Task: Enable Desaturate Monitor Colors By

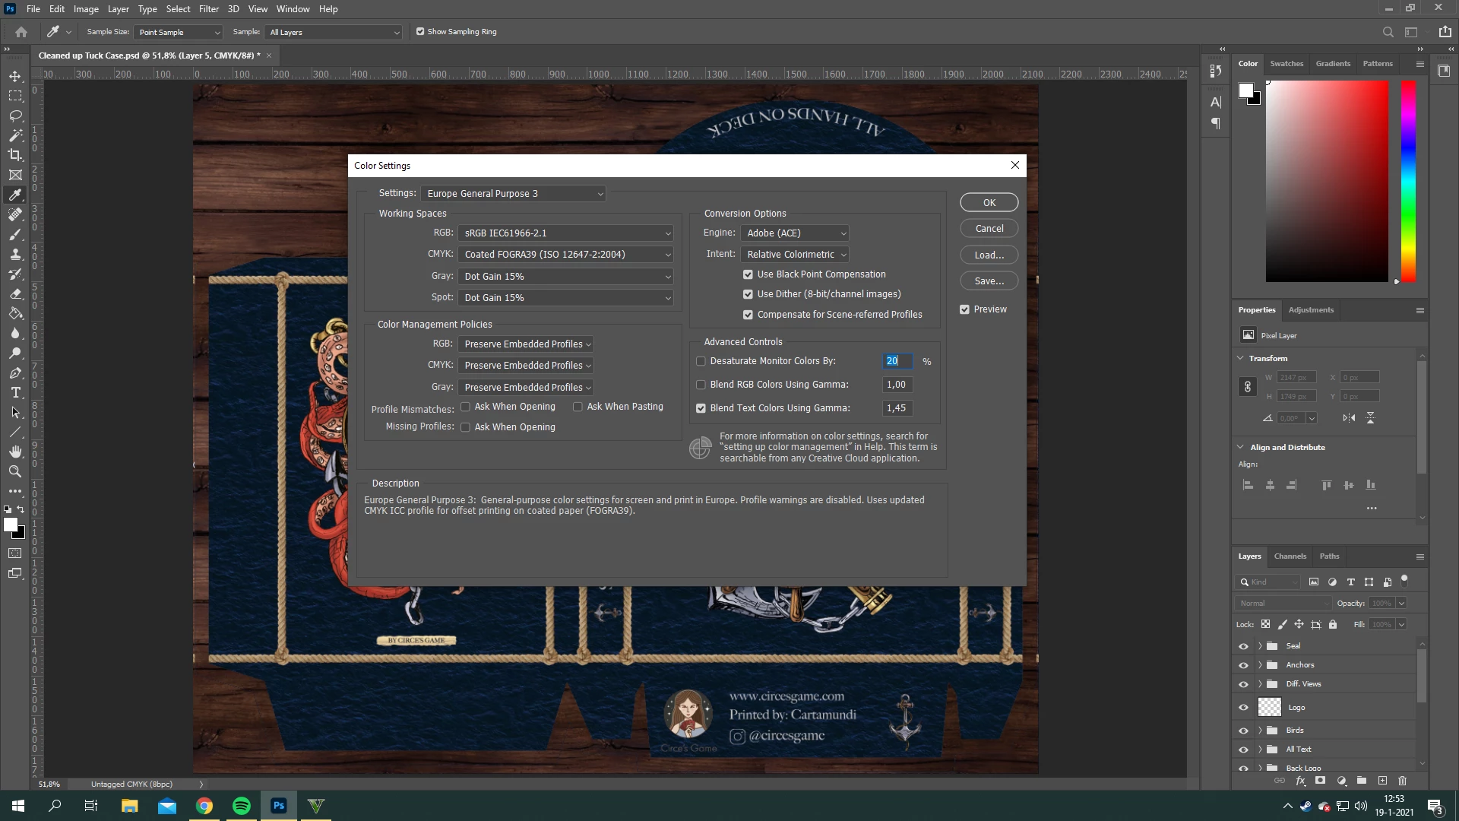Action: [x=701, y=361]
